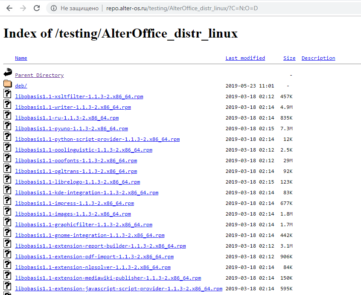The image size is (361, 295).
Task: Click unknown-file icon beside ogltrans rpm
Action: coord(7,168)
